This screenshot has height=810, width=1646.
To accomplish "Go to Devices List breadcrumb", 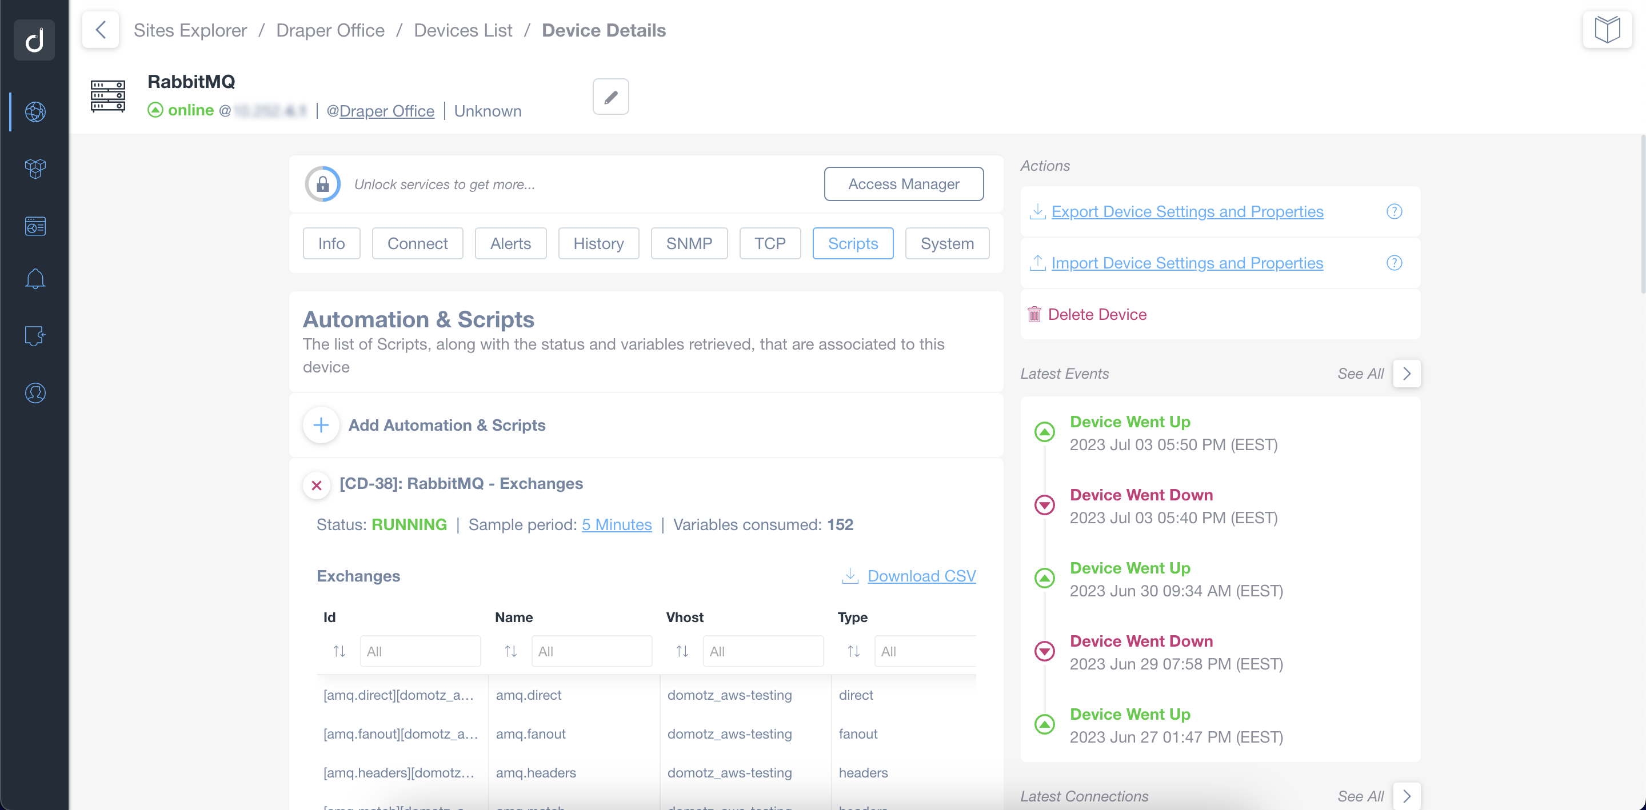I will pos(464,30).
